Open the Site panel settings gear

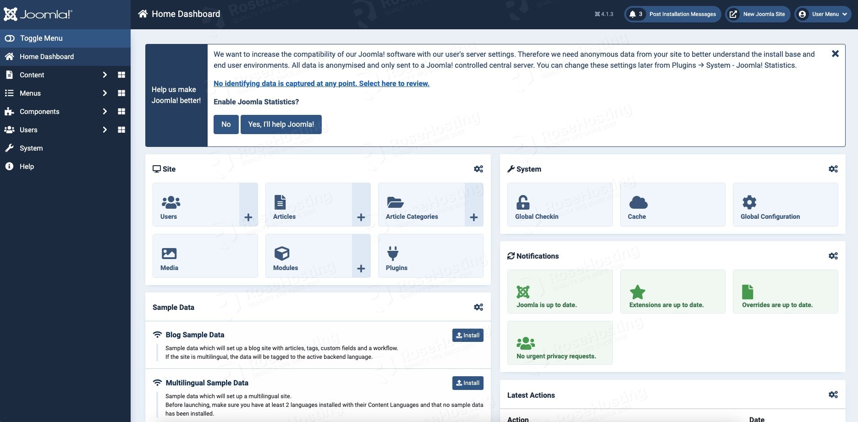pyautogui.click(x=478, y=168)
